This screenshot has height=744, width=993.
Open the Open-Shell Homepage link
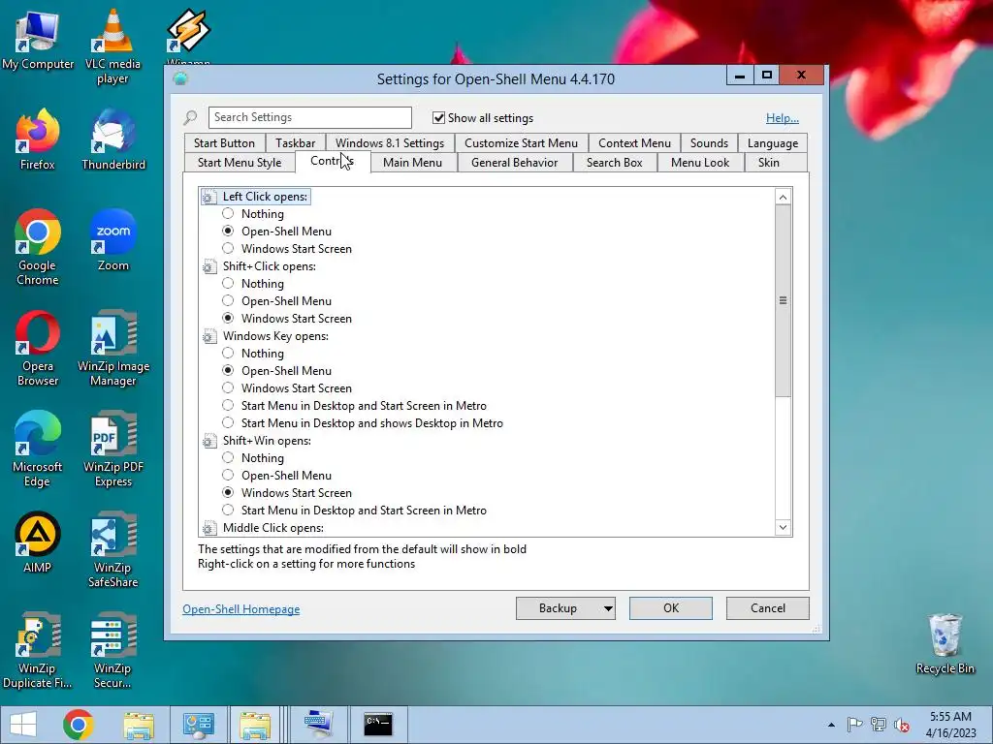coord(241,609)
